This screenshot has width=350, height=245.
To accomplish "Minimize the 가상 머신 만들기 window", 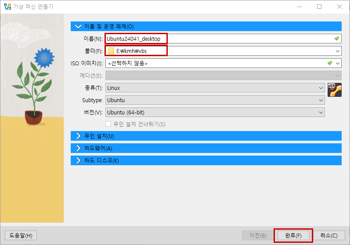I will coord(299,7).
